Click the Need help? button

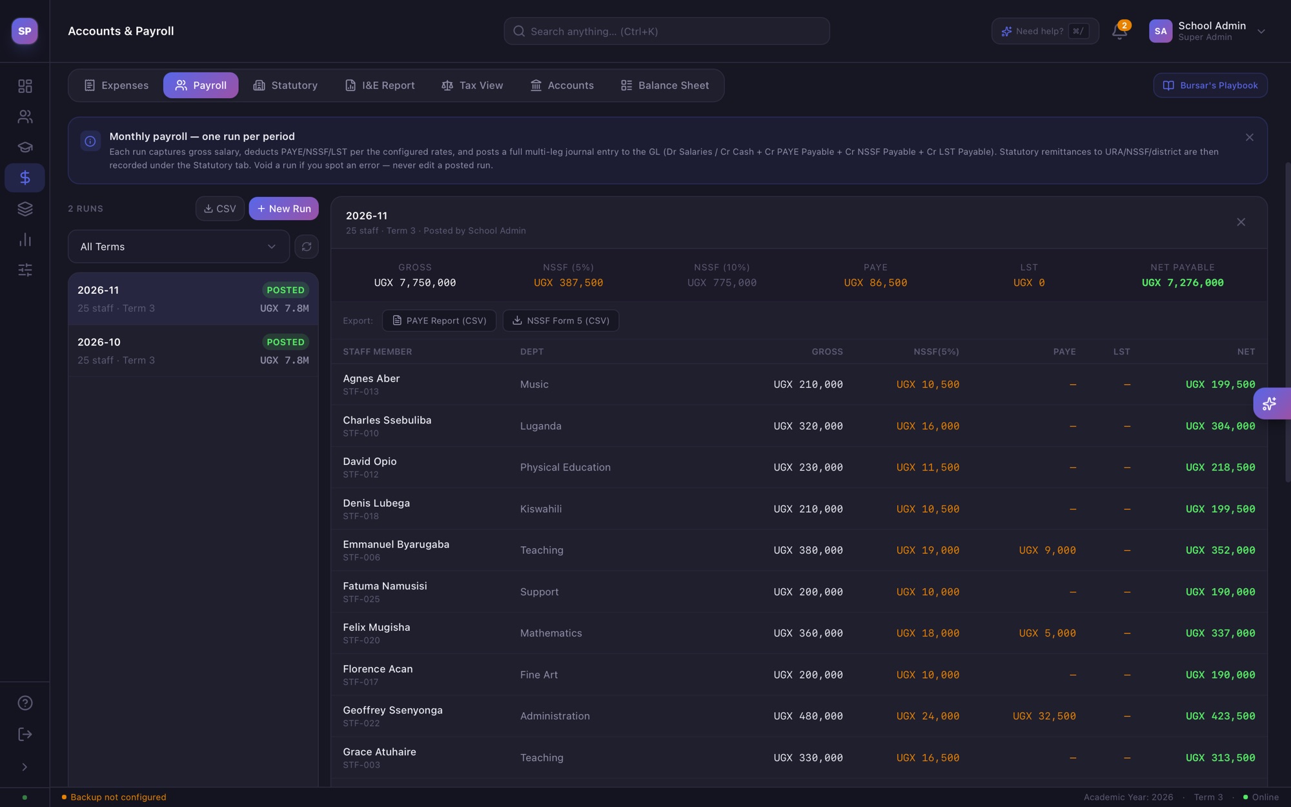pos(1045,31)
